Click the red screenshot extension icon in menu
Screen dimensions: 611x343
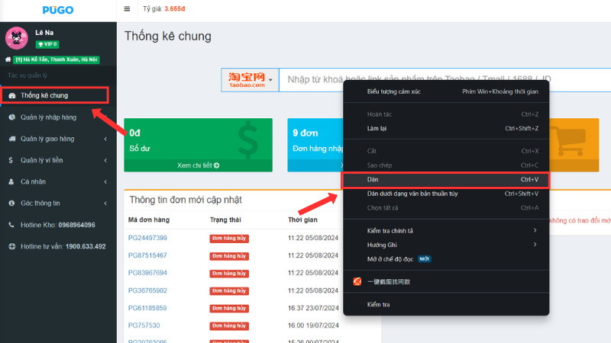[357, 281]
